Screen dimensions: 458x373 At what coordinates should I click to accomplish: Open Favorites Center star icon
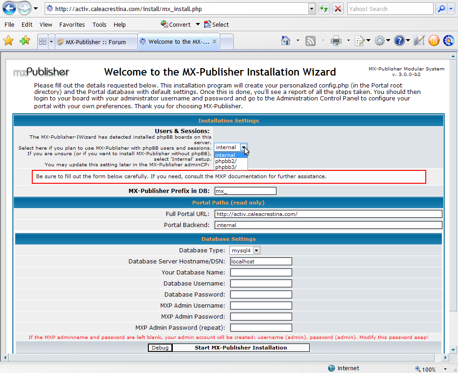(x=8, y=41)
